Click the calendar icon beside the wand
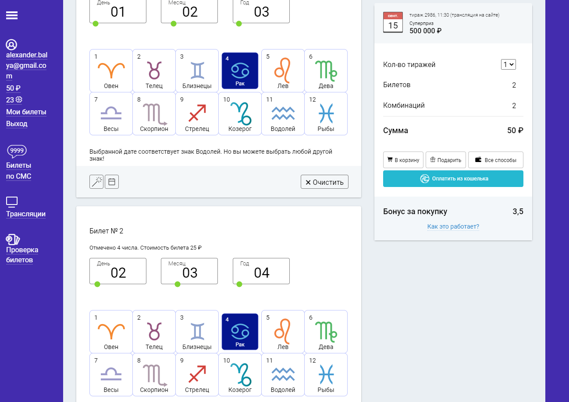This screenshot has width=569, height=402. 112,182
